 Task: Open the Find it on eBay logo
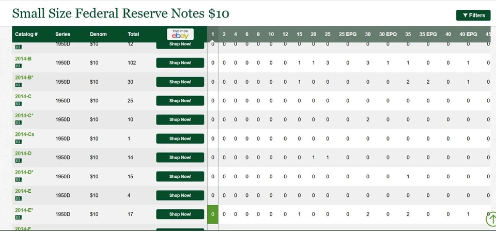(180, 34)
